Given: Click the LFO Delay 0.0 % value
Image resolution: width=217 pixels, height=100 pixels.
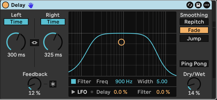Looking at the screenshot, I should pos(121,92).
